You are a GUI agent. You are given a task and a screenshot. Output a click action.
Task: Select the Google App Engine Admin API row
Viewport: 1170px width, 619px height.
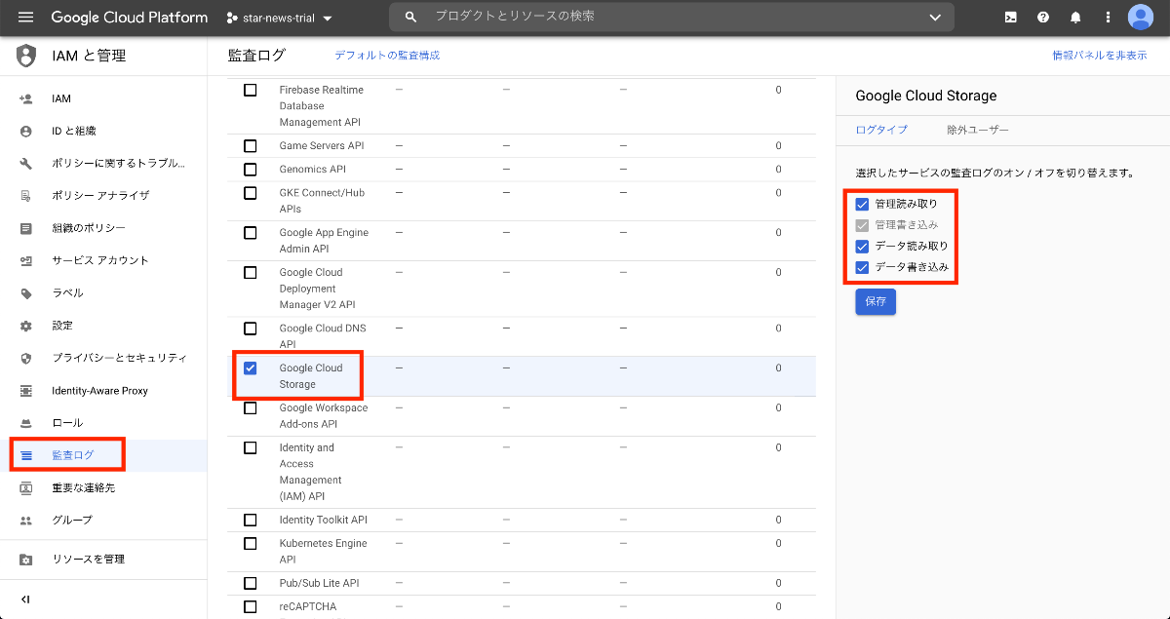[522, 241]
